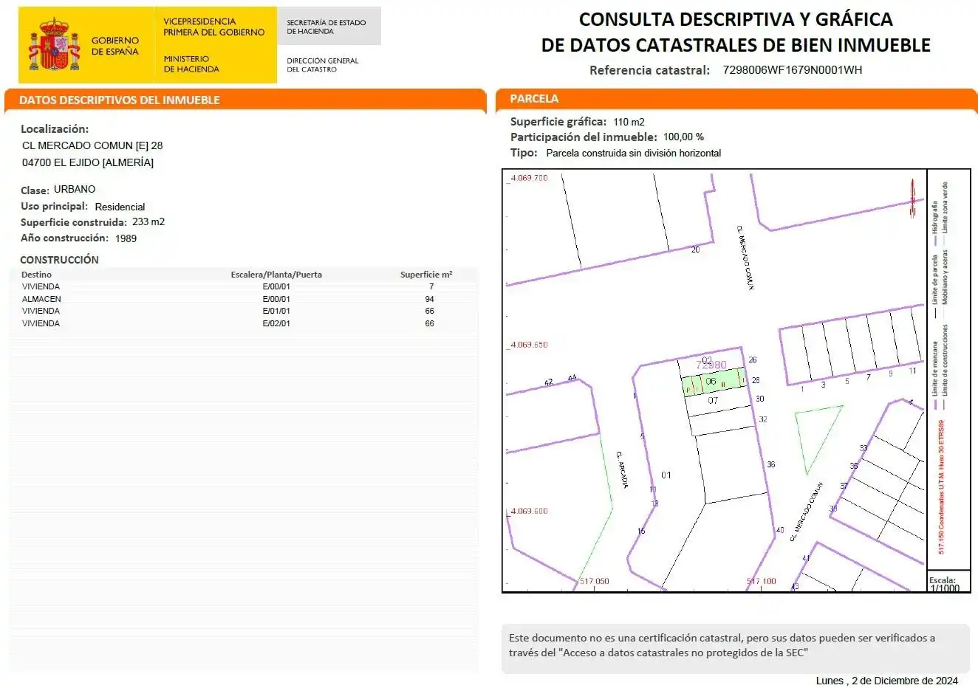Select '04700 EL EJIDO [ALMERÍA]' text
Screen dimensions: 978x688
click(x=88, y=162)
